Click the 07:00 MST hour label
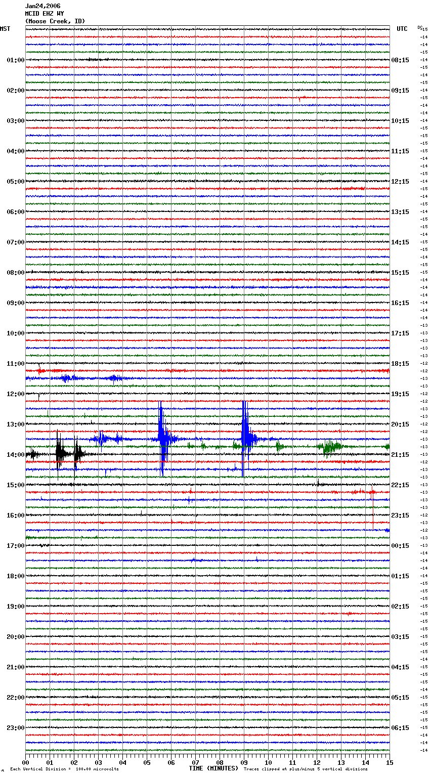 click(16, 242)
